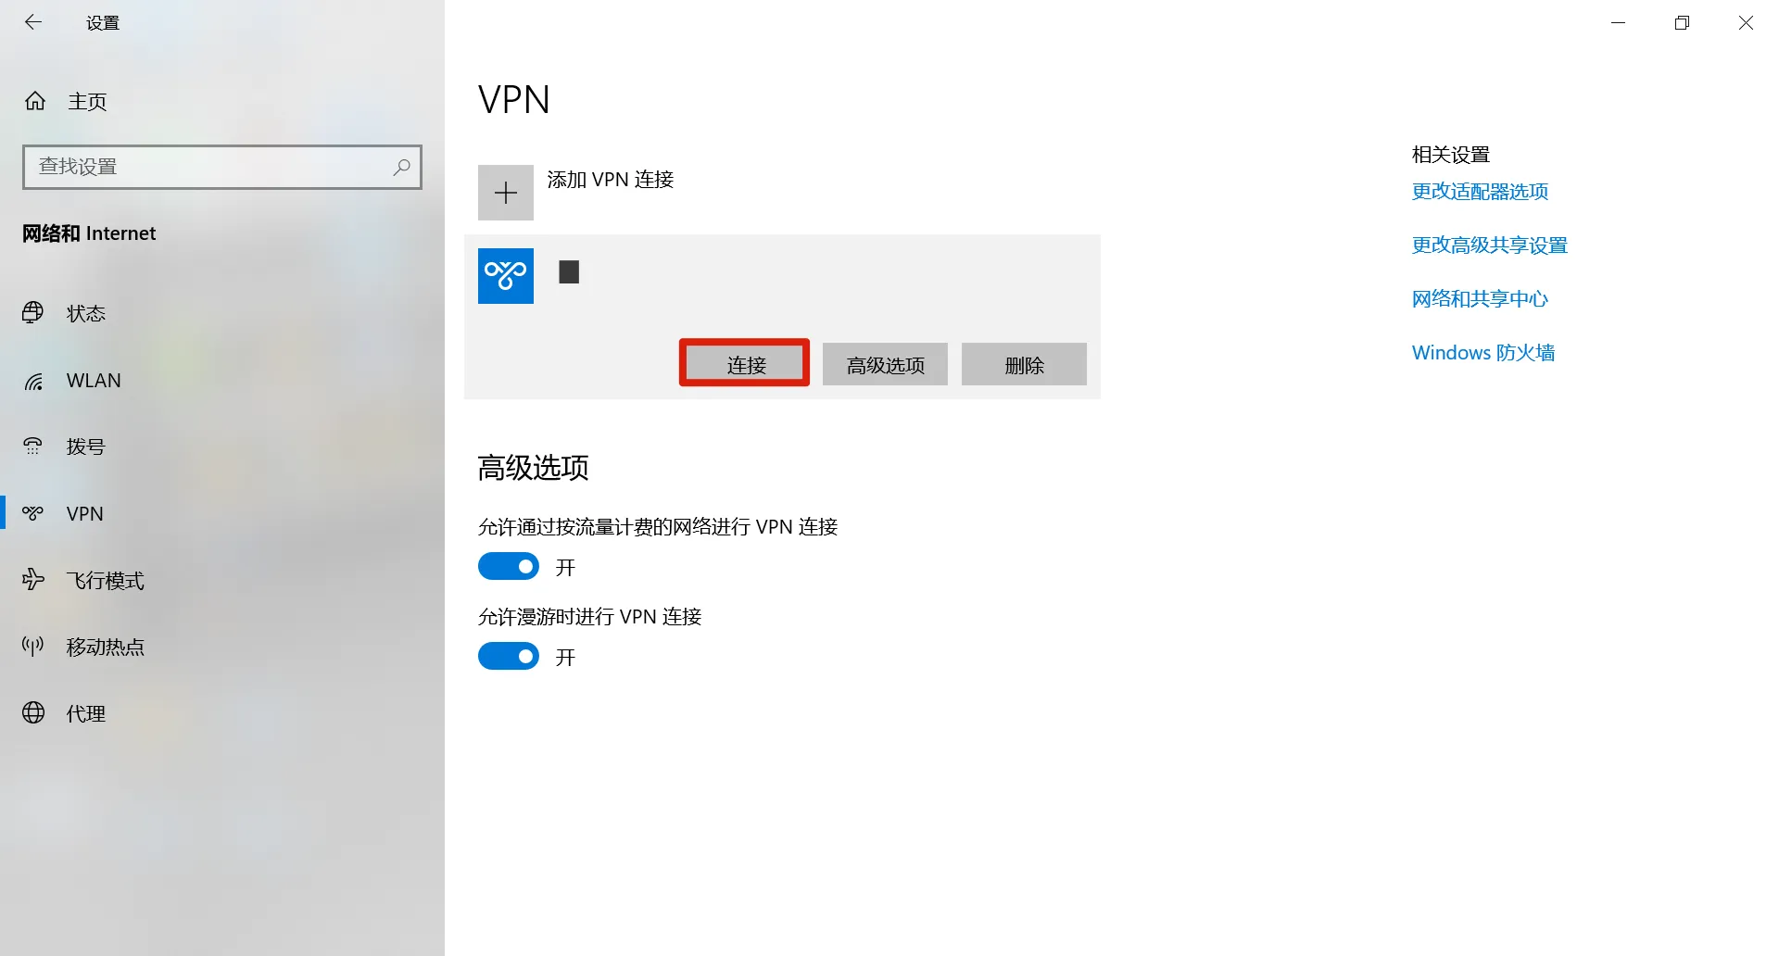This screenshot has height=956, width=1779.
Task: Click into the 查找设置 search field
Action: (222, 167)
